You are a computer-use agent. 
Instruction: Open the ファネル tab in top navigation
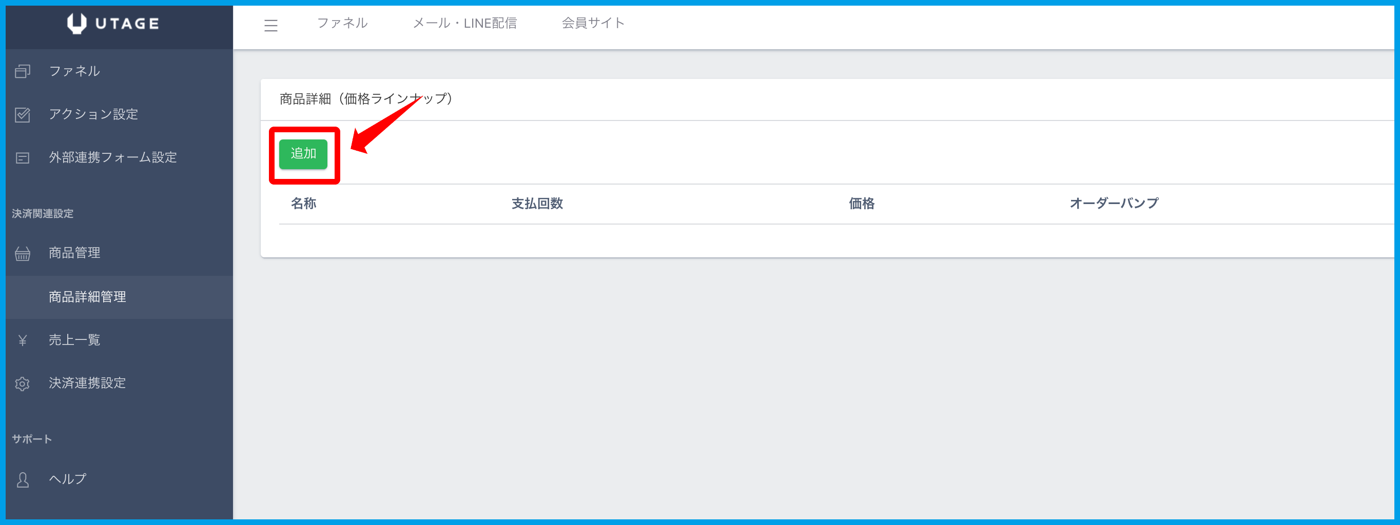pyautogui.click(x=342, y=23)
